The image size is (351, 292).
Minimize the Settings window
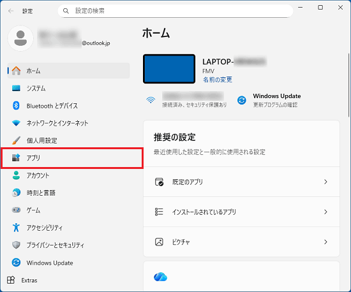click(x=301, y=8)
